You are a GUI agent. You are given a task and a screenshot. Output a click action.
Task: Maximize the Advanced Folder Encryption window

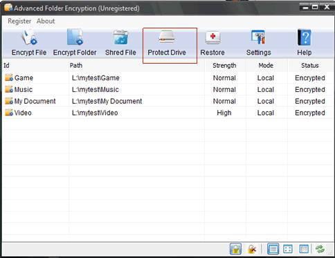(x=315, y=7)
